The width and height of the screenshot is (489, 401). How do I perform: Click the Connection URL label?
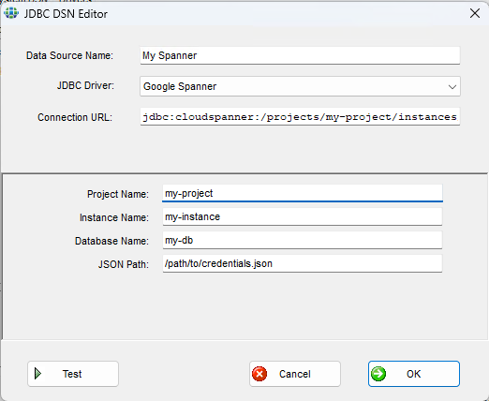point(75,117)
